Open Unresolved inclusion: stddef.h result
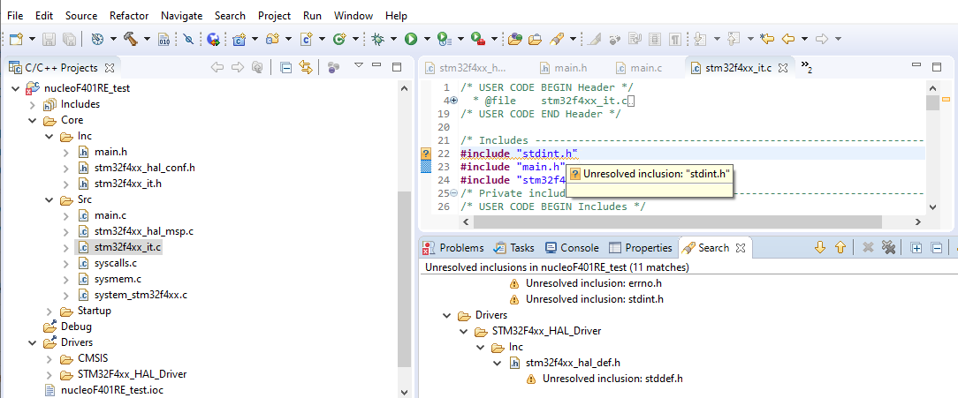Screen dimensions: 958x398 click(612, 379)
